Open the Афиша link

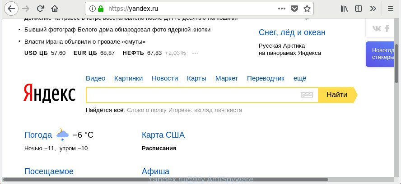click(x=155, y=171)
